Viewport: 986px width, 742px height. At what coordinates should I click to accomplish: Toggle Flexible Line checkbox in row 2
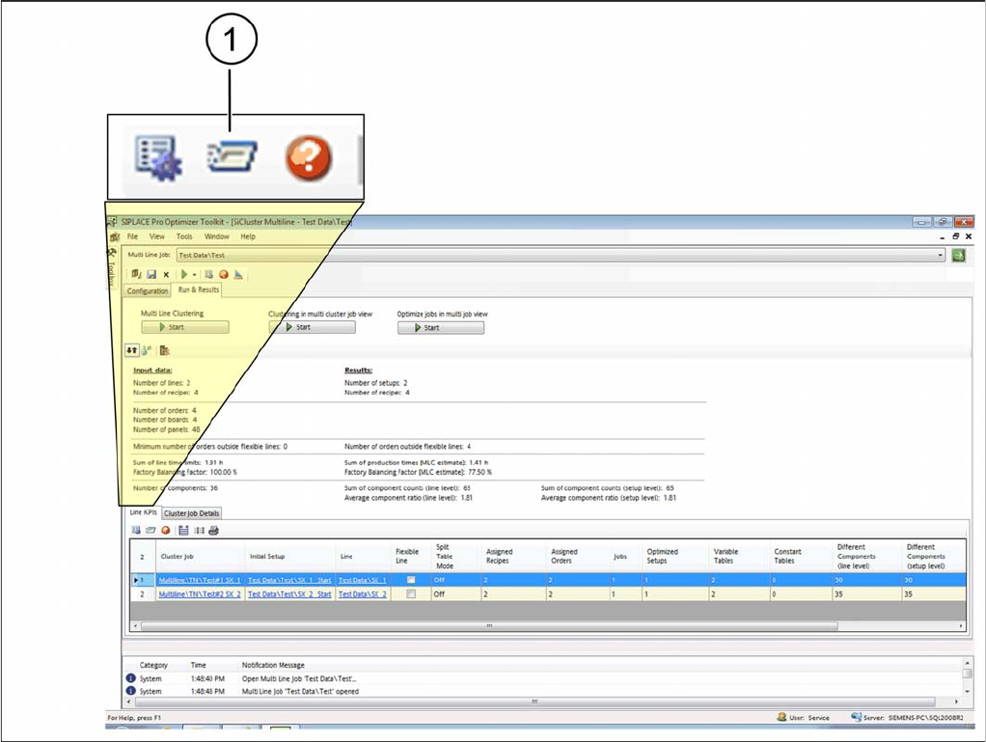[411, 593]
